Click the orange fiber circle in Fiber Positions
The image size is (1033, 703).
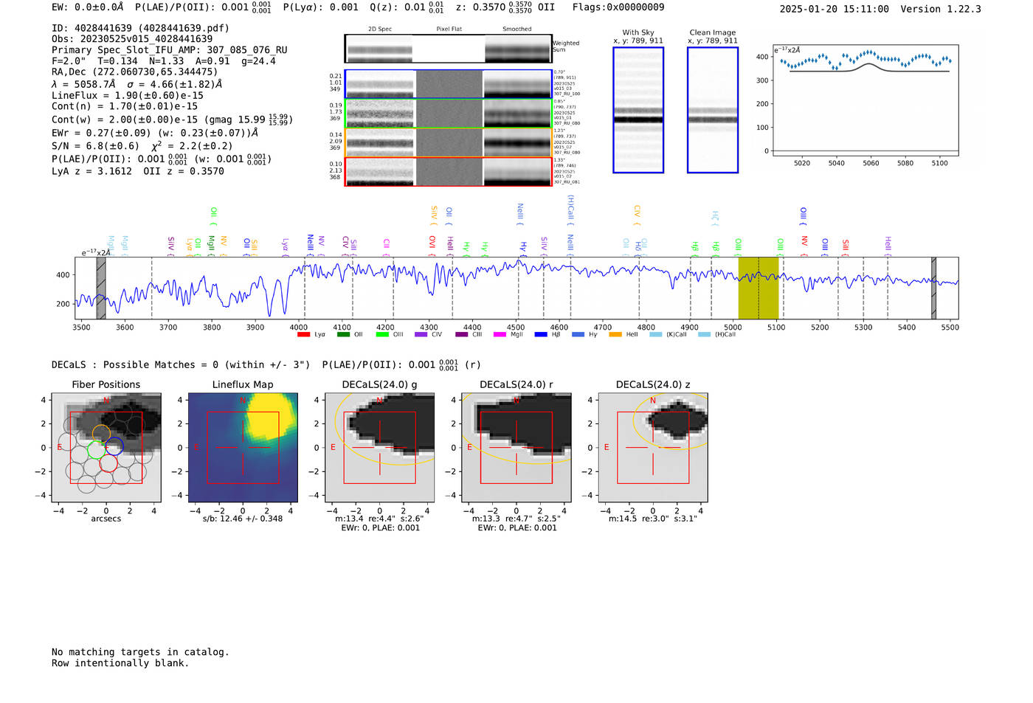click(x=102, y=434)
